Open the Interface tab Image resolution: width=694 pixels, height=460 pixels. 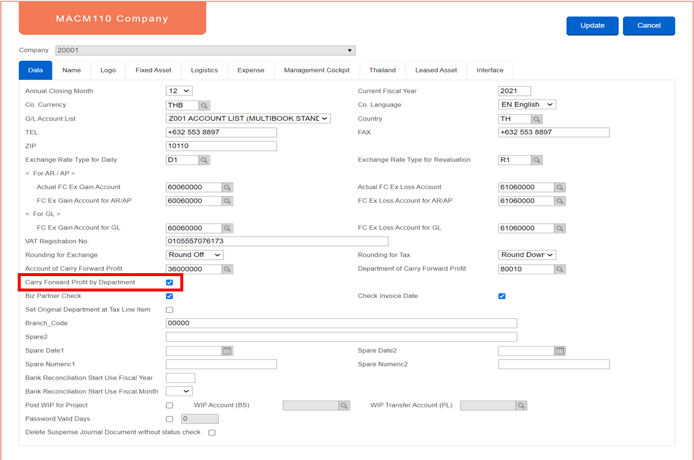coord(490,70)
